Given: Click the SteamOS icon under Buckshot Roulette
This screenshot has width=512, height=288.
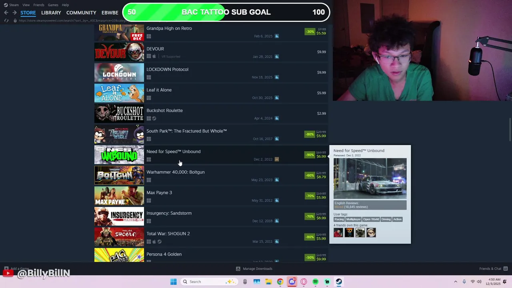Looking at the screenshot, I should (x=154, y=118).
